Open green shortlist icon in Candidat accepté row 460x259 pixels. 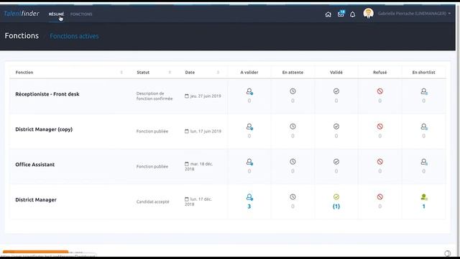point(424,197)
